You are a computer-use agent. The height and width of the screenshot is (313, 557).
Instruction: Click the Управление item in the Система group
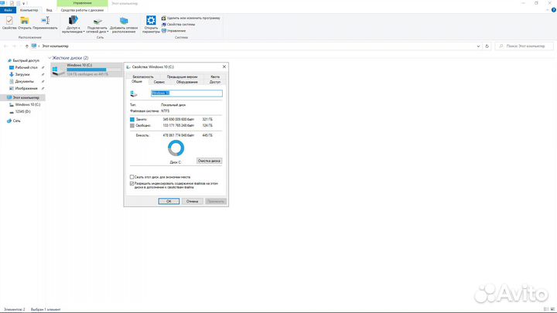coord(174,31)
